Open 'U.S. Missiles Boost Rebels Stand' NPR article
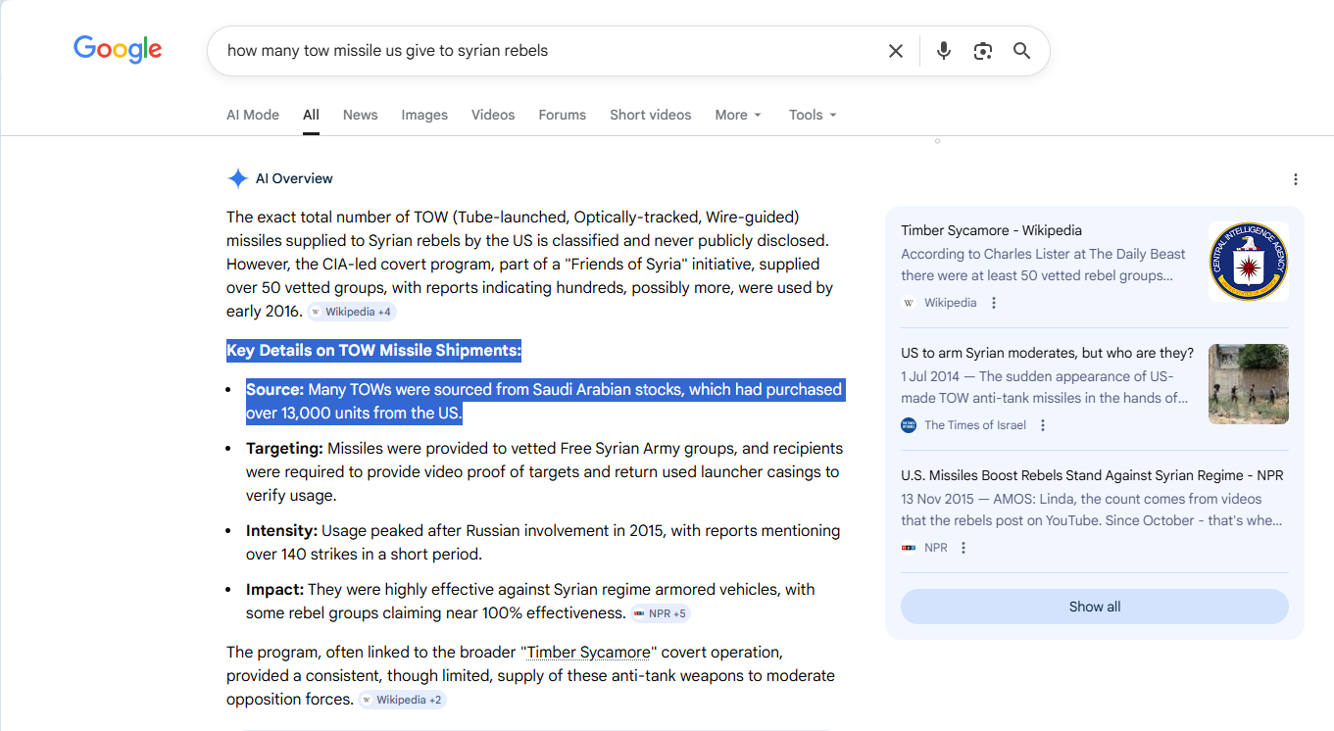This screenshot has height=731, width=1334. click(x=1093, y=475)
